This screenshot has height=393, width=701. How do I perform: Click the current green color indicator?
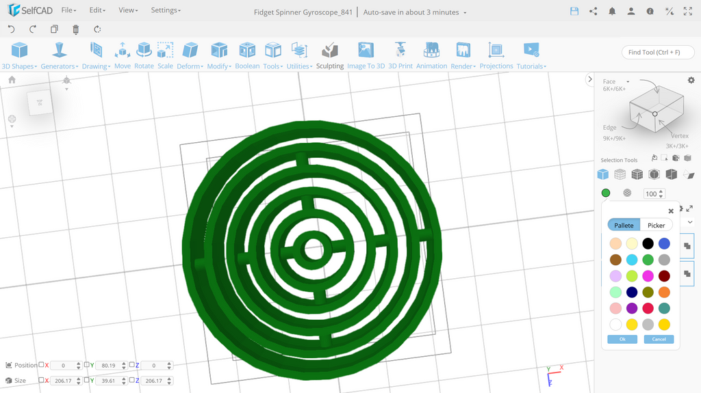click(x=606, y=193)
